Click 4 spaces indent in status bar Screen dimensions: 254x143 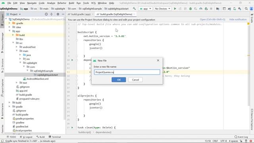tap(233, 141)
